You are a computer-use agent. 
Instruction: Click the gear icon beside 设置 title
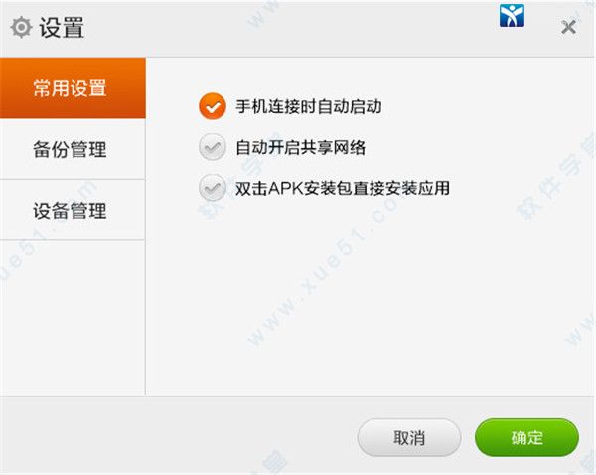[x=21, y=28]
